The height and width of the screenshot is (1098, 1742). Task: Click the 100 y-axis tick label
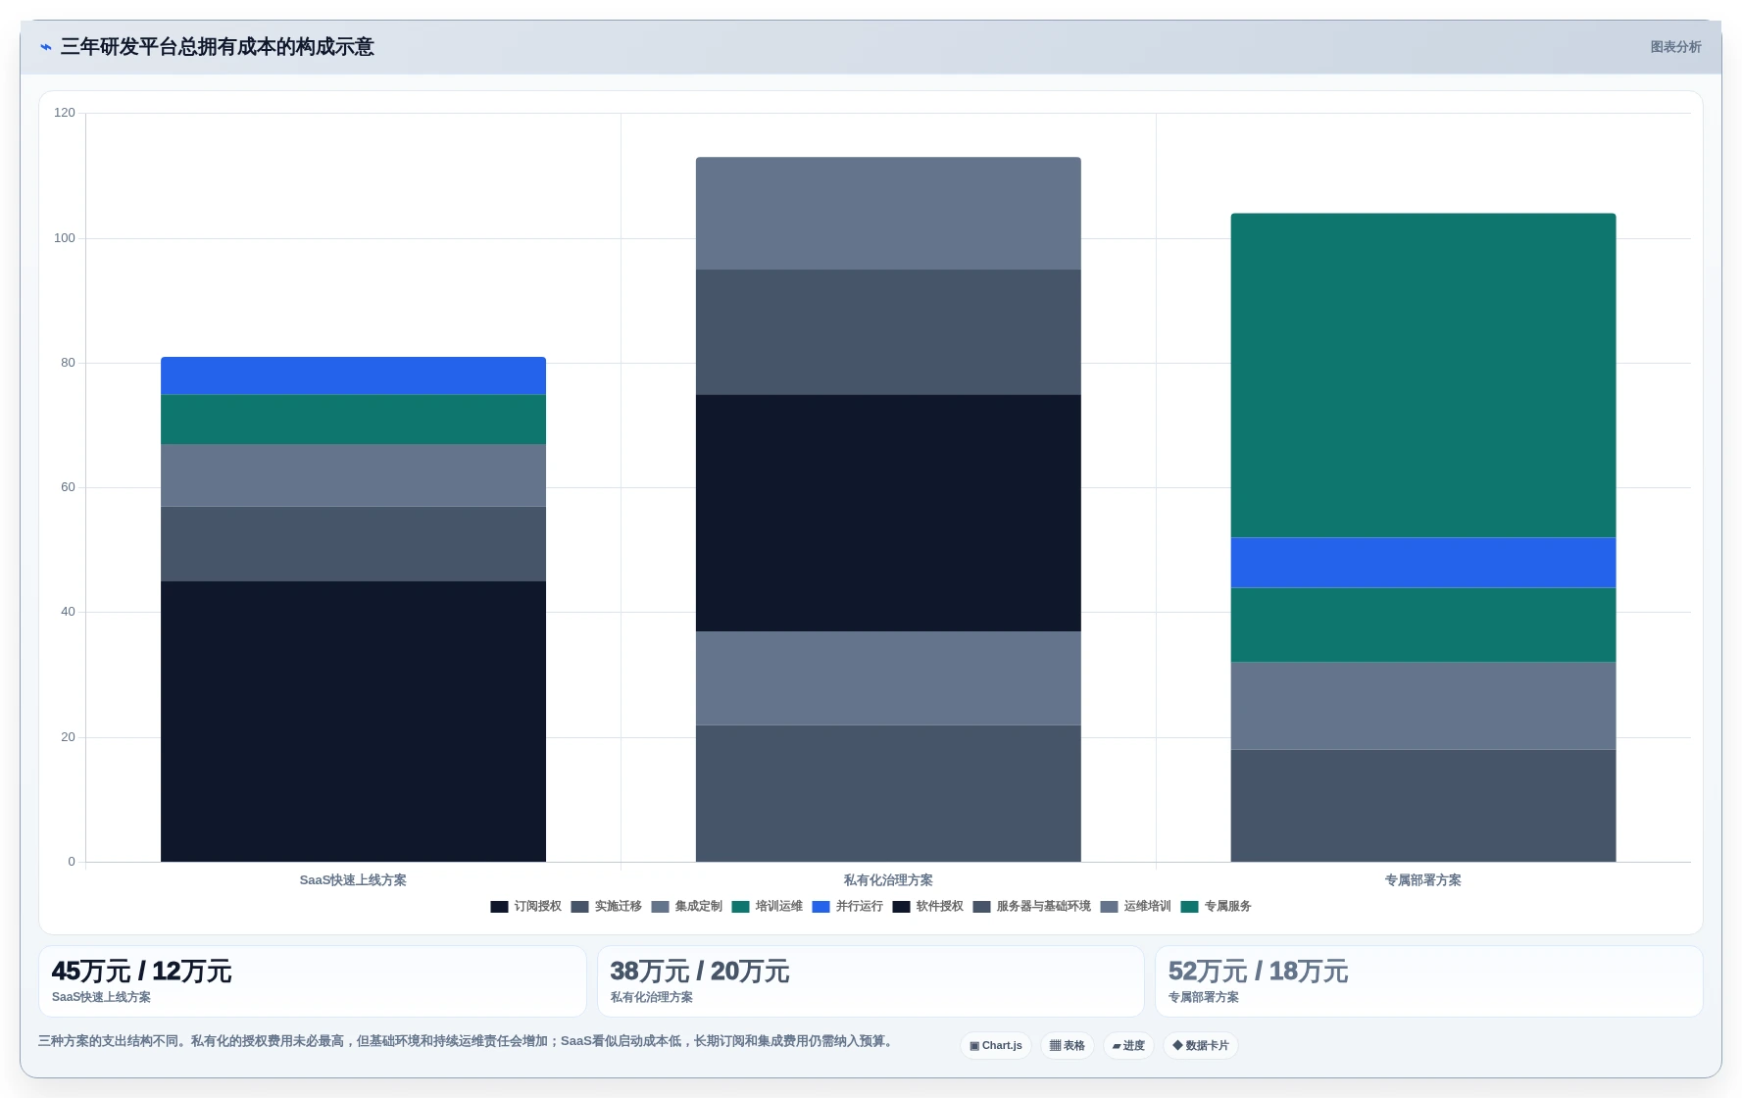click(65, 238)
